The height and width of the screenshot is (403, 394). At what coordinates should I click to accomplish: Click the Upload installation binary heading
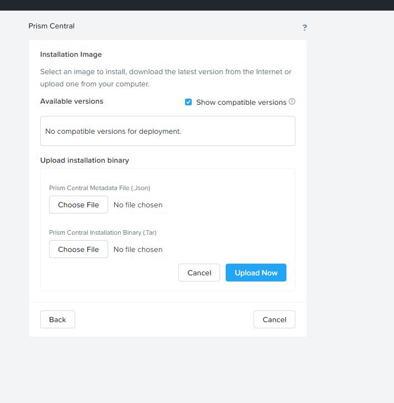(85, 161)
